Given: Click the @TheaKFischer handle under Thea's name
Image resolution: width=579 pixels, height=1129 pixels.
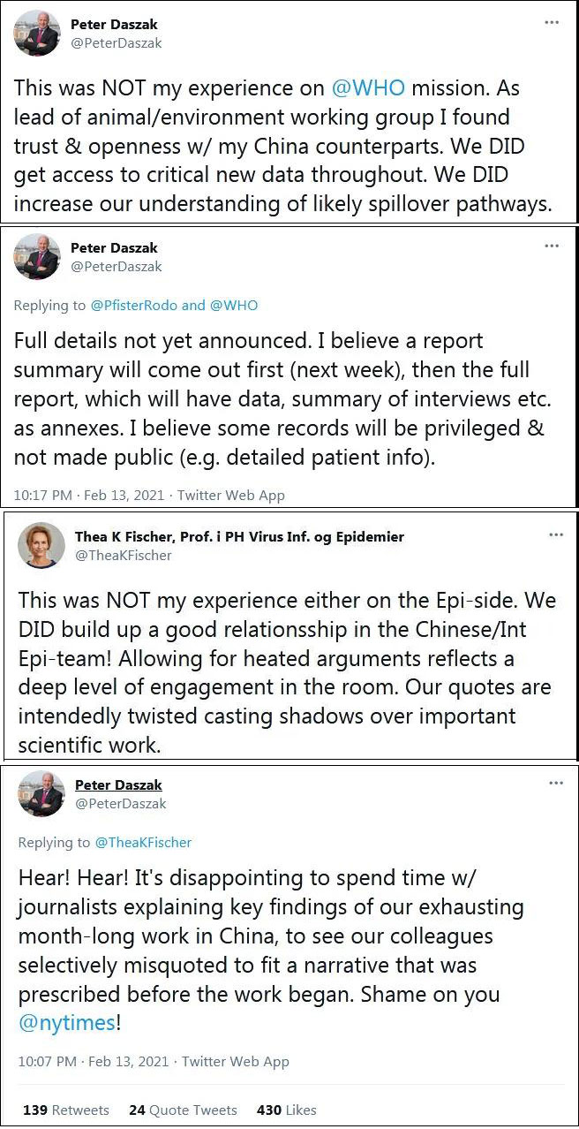Looking at the screenshot, I should tap(123, 556).
